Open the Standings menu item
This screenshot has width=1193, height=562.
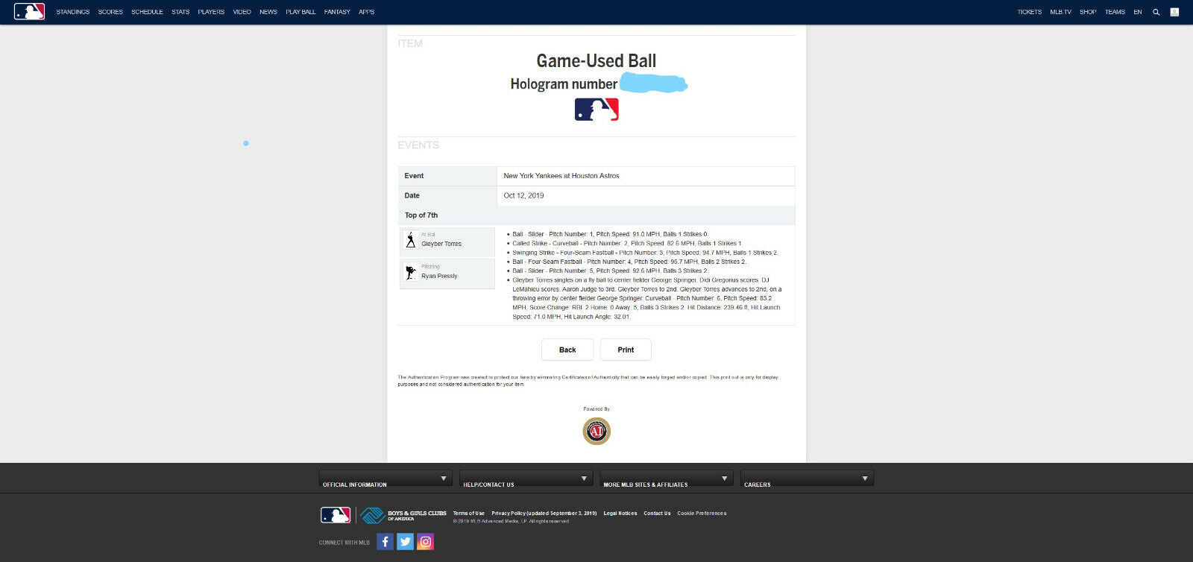click(73, 12)
